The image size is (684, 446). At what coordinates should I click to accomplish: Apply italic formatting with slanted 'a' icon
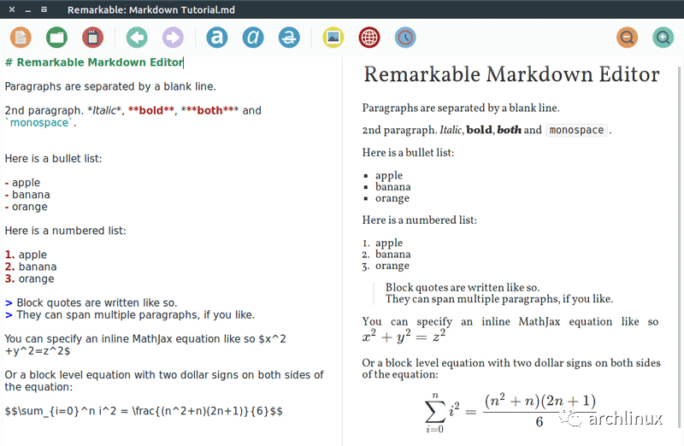click(253, 38)
